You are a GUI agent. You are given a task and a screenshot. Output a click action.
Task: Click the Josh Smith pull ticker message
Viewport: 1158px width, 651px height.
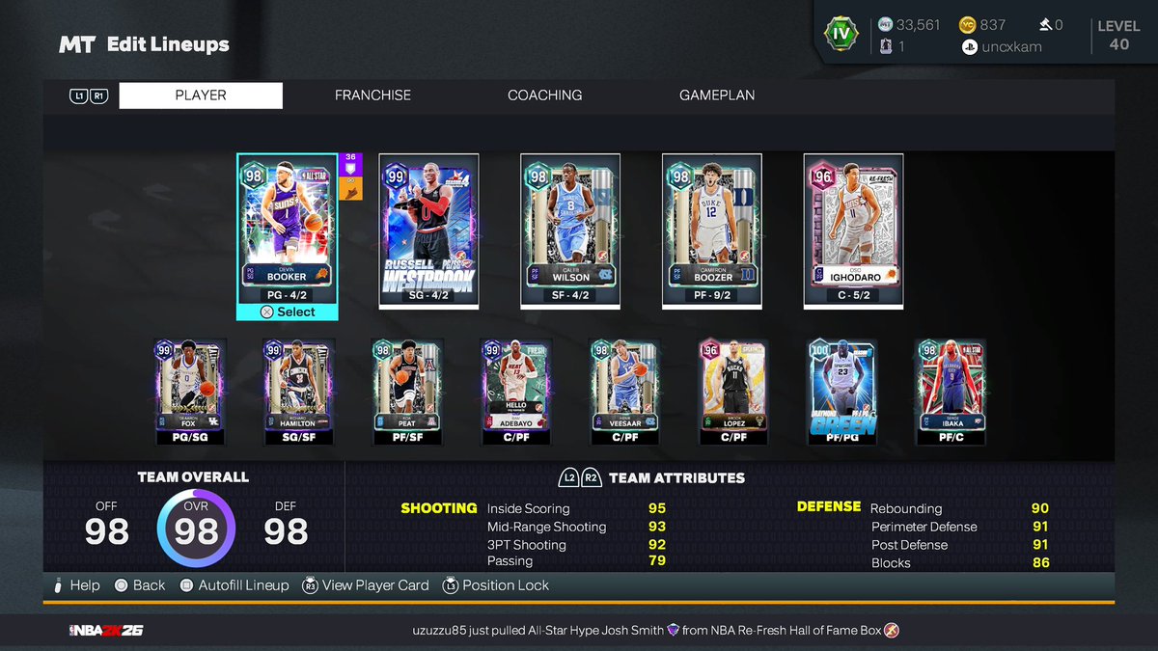point(655,631)
